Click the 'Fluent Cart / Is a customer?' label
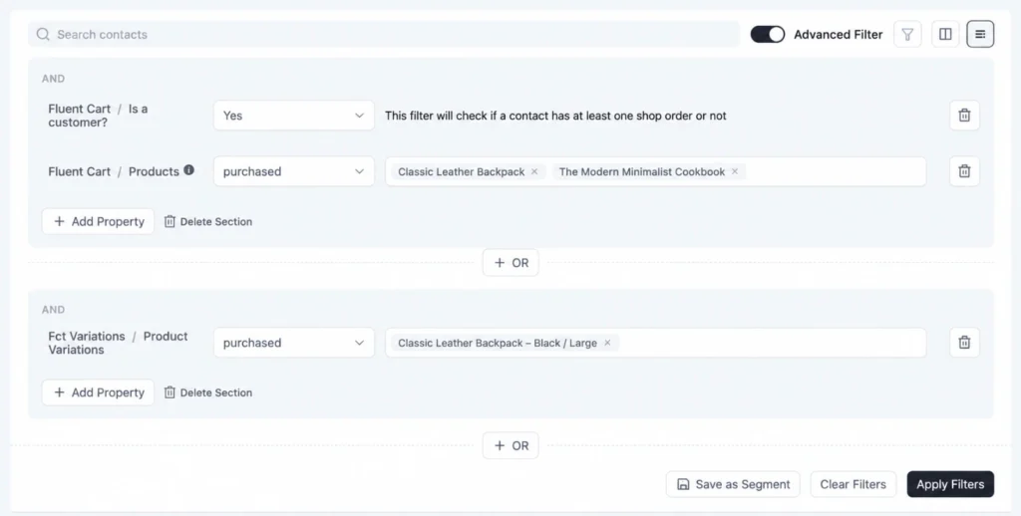The width and height of the screenshot is (1021, 516). pyautogui.click(x=98, y=116)
